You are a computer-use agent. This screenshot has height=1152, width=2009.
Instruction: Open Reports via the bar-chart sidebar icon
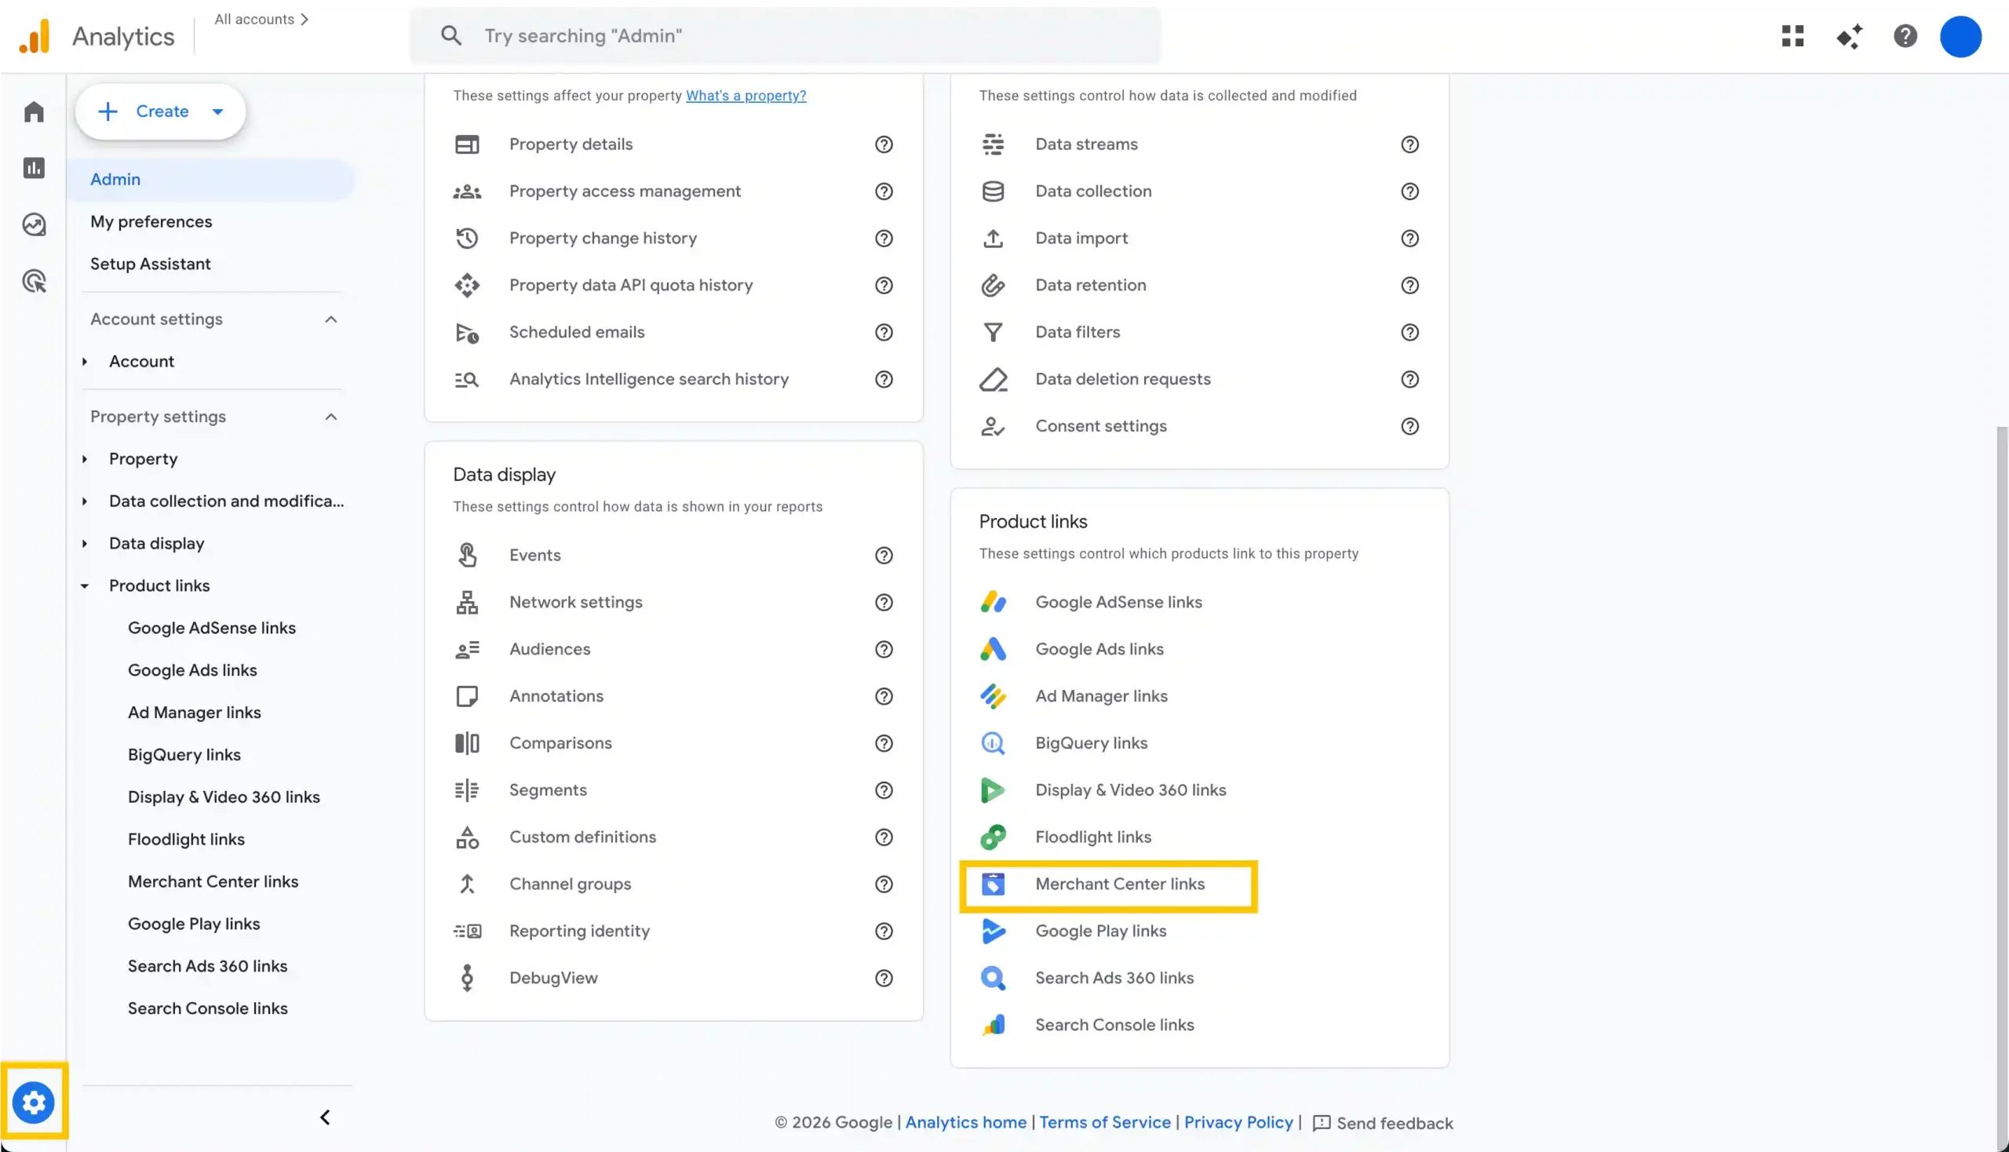pyautogui.click(x=33, y=168)
